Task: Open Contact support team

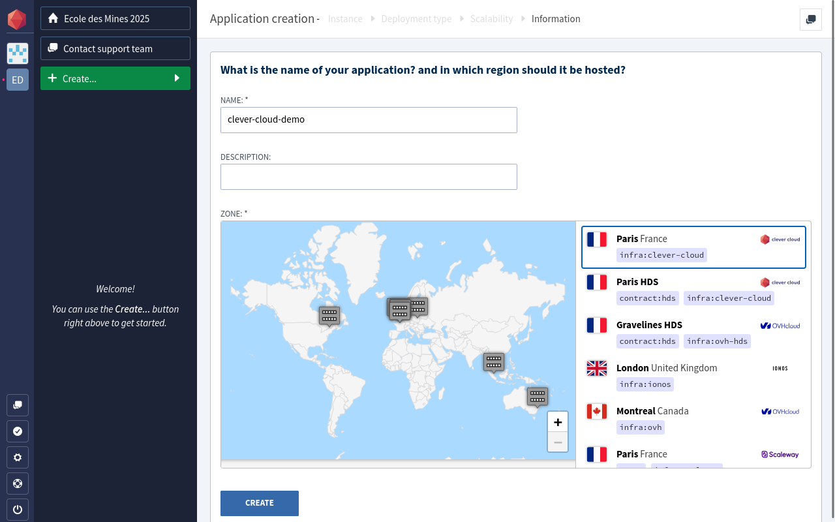Action: 115,48
